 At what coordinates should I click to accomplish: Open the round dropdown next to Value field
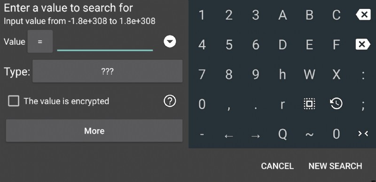click(170, 41)
